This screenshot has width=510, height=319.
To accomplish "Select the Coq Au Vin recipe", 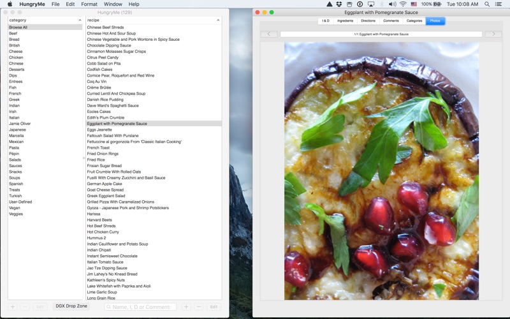I will (154, 82).
